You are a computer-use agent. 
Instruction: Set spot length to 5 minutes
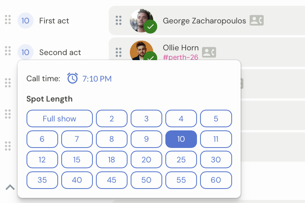[216, 119]
